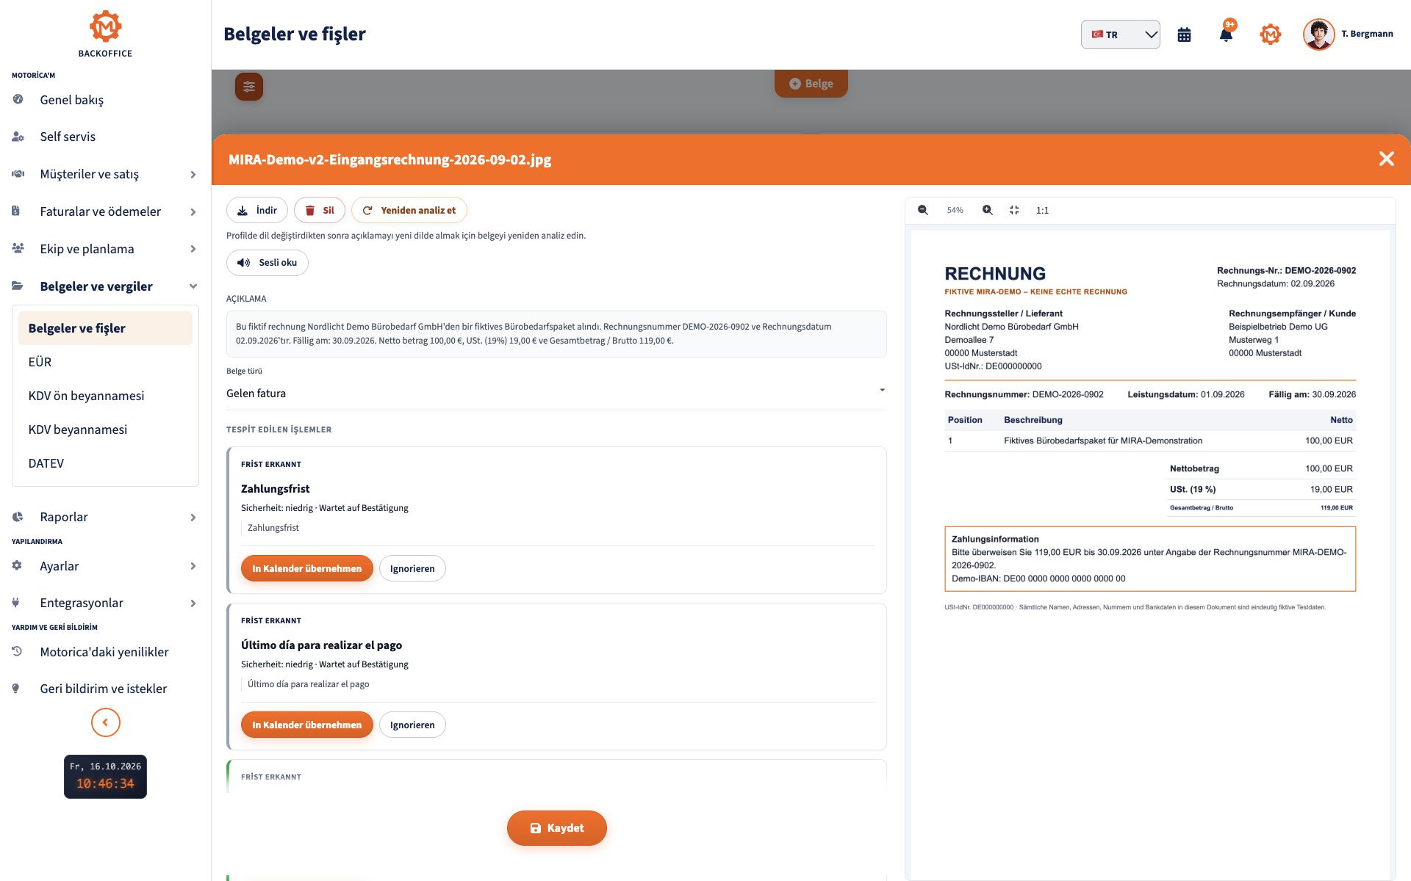Delete the document with Sil
Screen dimensions: 1411x881
(319, 210)
